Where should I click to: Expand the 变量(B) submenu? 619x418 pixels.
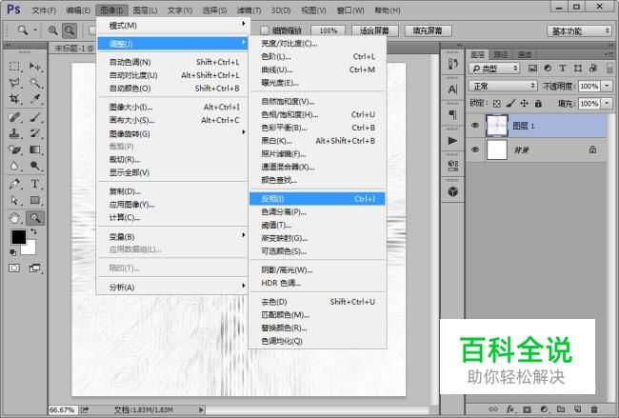tap(172, 236)
